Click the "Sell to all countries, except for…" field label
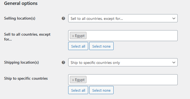The width and height of the screenshot is (190, 99). click(x=27, y=37)
